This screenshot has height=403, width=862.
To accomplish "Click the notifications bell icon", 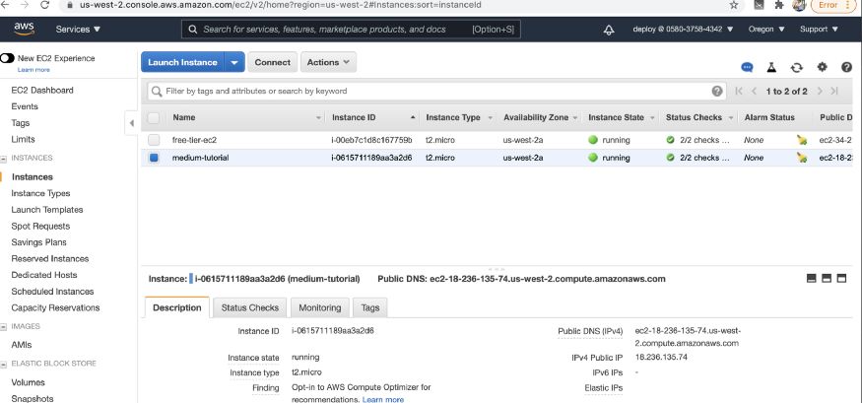I will [x=610, y=30].
